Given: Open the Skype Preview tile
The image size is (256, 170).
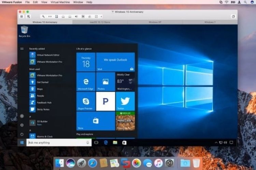Looking at the screenshot, I should pos(86,101).
